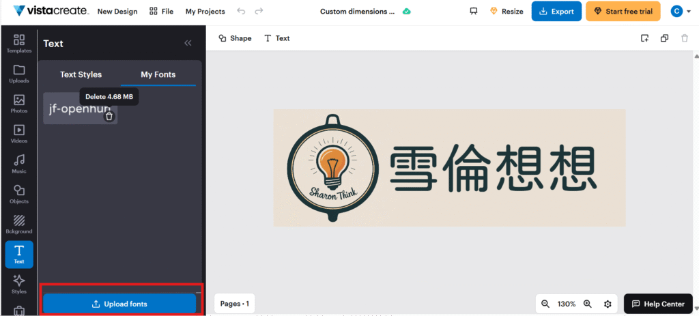Zoom in on the canvas
The image size is (699, 316).
[587, 304]
